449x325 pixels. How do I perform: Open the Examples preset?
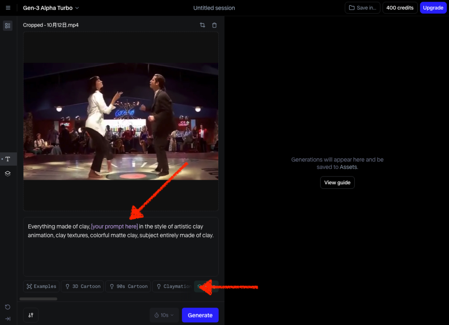[x=41, y=286]
